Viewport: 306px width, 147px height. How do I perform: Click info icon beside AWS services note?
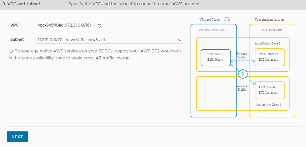point(11,51)
